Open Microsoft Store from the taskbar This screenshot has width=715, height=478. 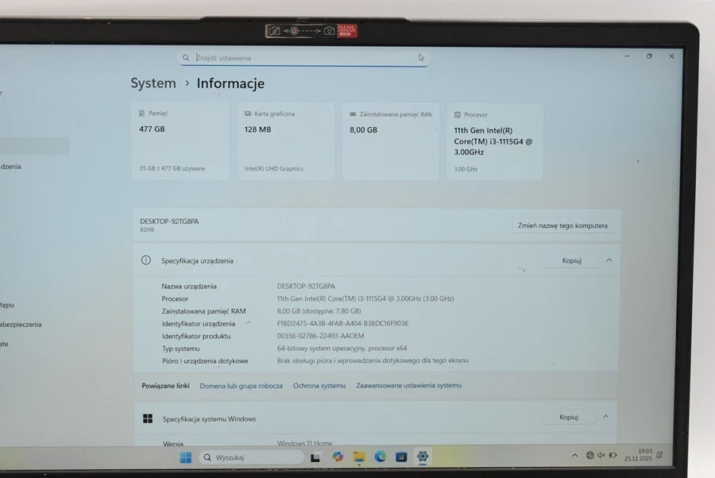[401, 457]
